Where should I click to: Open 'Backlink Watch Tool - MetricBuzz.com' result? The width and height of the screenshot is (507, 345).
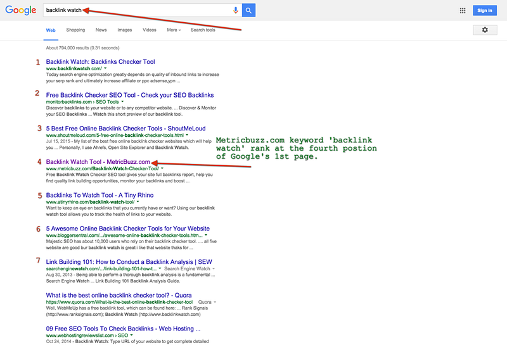[x=98, y=162]
